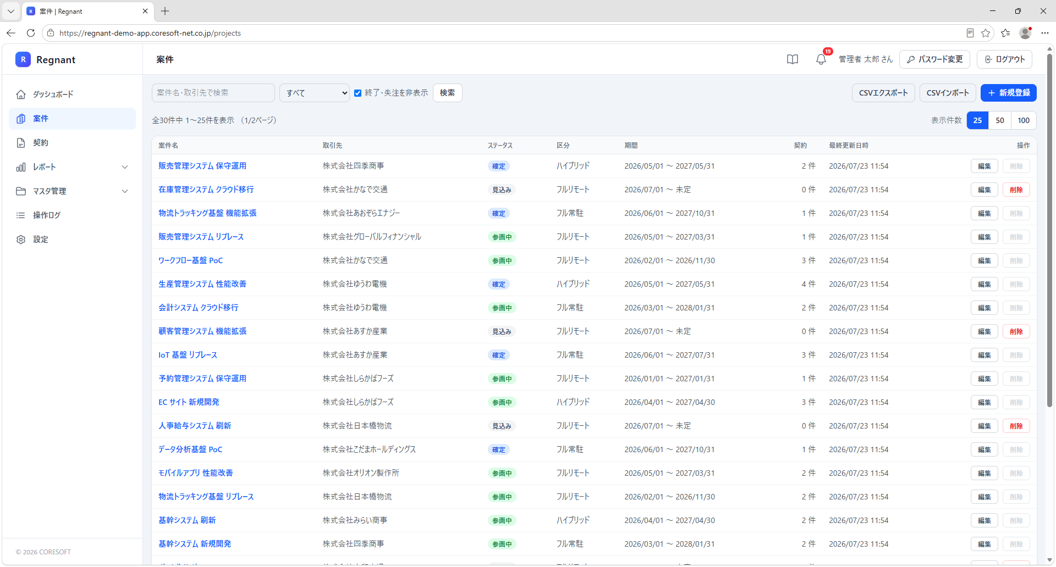Open 操作ログ from sidebar
Screen dimensions: 1056x567
pyautogui.click(x=72, y=215)
